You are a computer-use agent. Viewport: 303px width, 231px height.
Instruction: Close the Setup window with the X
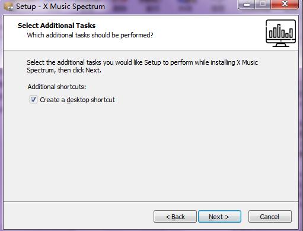click(285, 4)
